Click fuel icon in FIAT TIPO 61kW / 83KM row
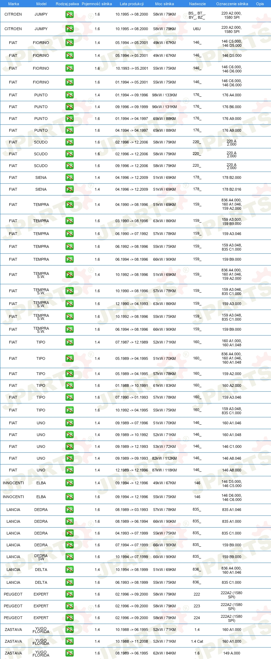The width and height of the screenshot is (271, 659). pos(69,385)
